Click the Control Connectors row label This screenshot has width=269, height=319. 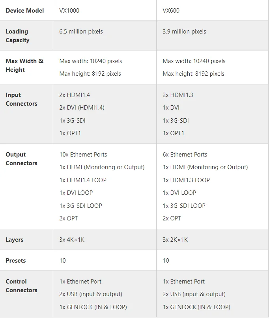point(21,286)
